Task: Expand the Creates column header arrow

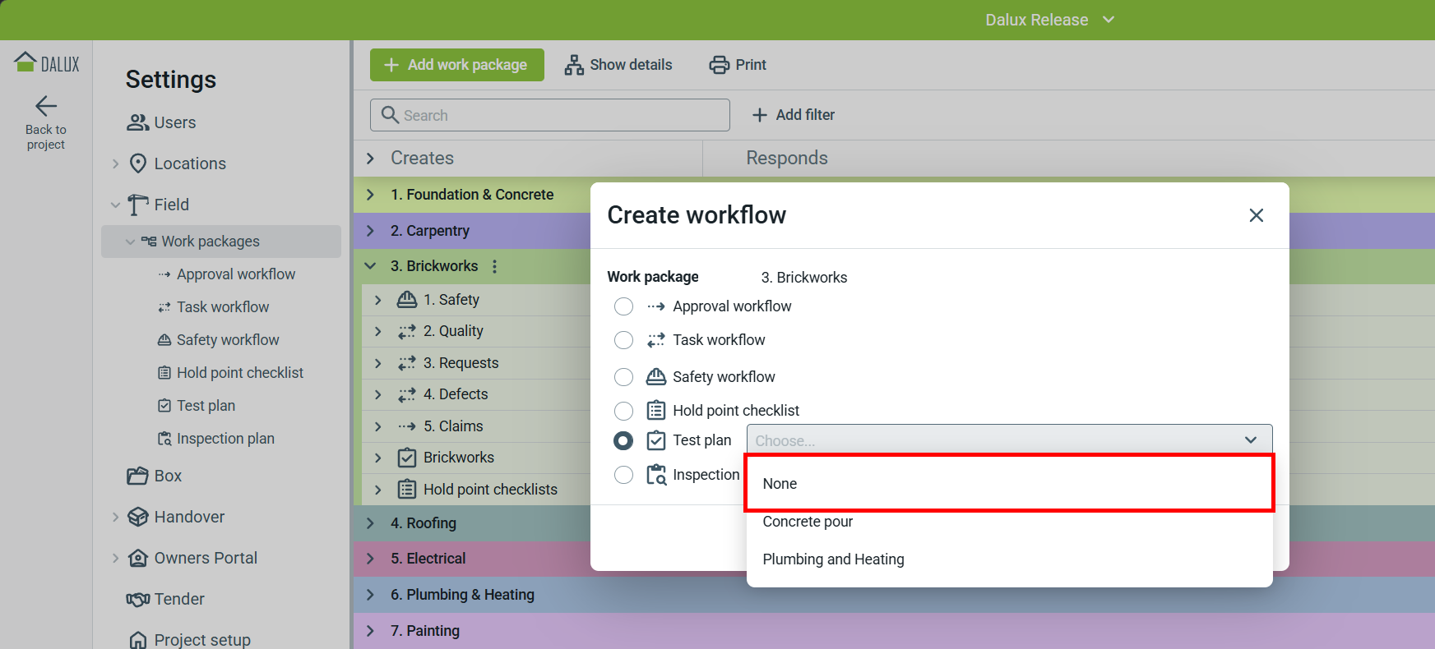Action: tap(371, 158)
